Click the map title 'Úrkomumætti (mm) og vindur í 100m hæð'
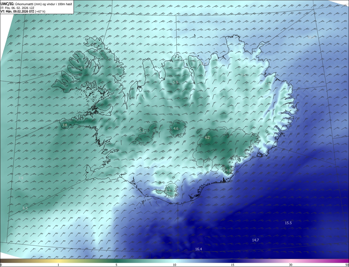 click(44, 4)
